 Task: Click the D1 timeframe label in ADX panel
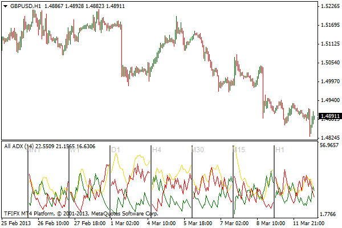point(115,150)
